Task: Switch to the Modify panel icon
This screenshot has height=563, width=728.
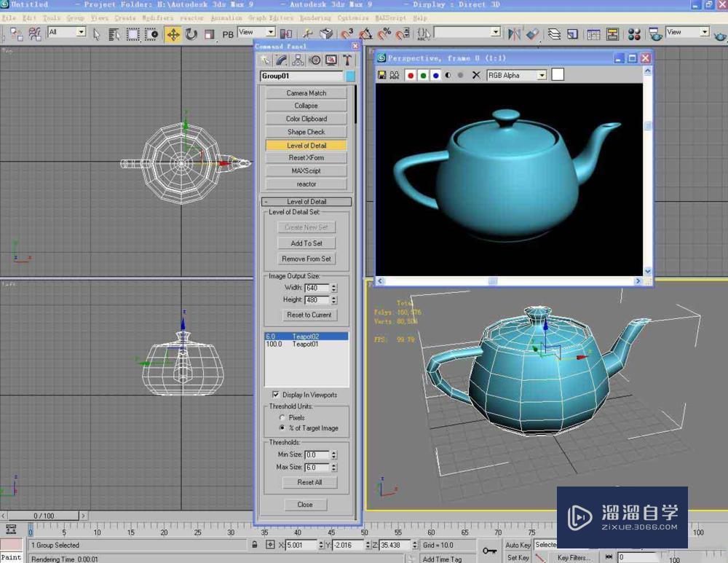Action: click(x=282, y=60)
